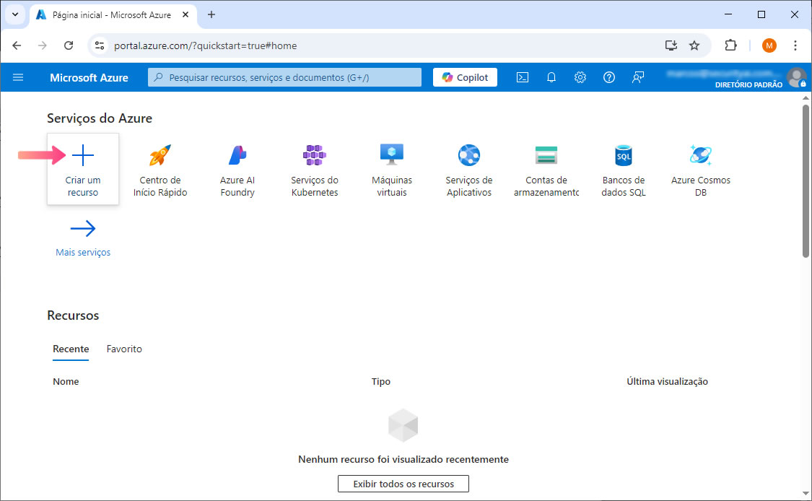Focus the Pesquisar recursos search box

coord(284,77)
